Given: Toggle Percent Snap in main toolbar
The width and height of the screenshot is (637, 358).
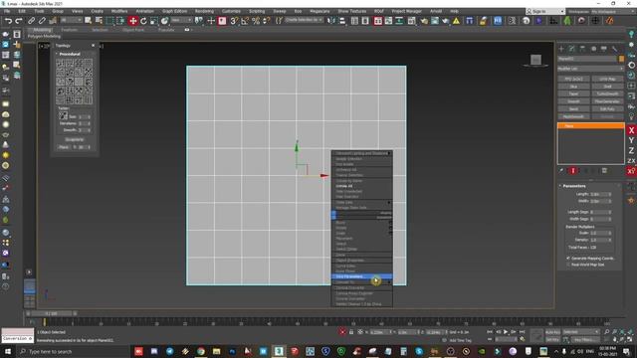Looking at the screenshot, I should 256,21.
